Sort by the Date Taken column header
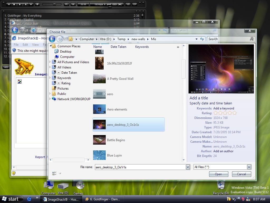Viewport: 270px width, 203px height. pyautogui.click(x=118, y=47)
